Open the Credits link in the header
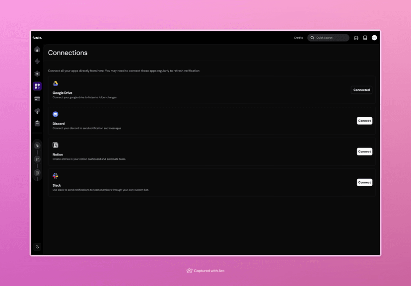The image size is (411, 286). pos(298,38)
